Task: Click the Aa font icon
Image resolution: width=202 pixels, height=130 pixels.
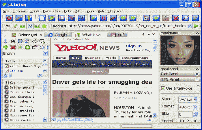Action: coord(8,26)
